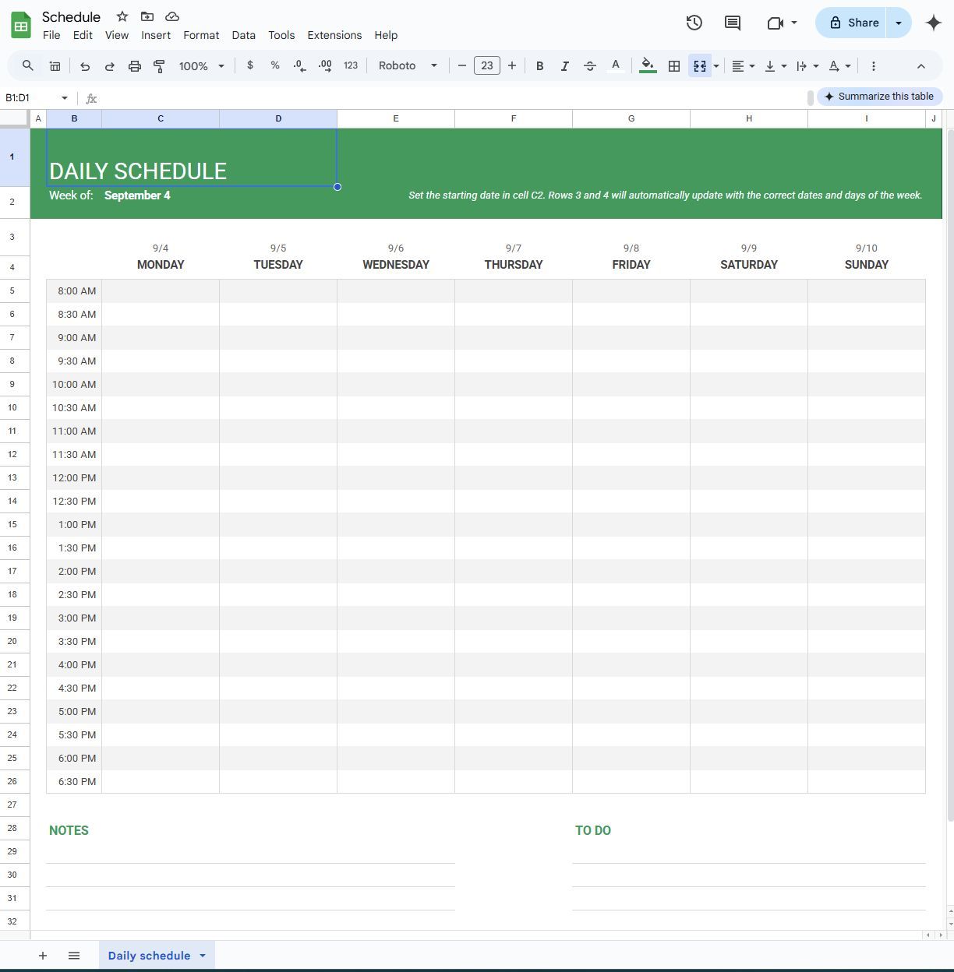Undo the last action

[85, 65]
